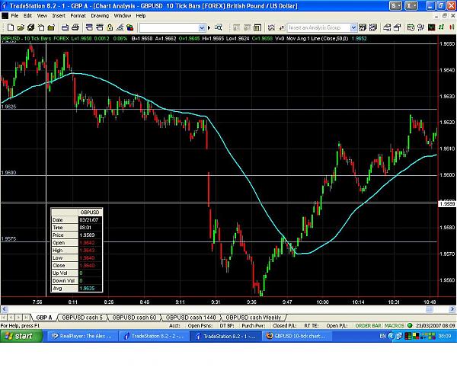This screenshot has height=377, width=457.
Task: Click the last-tab navigation arrow
Action: tap(26, 318)
